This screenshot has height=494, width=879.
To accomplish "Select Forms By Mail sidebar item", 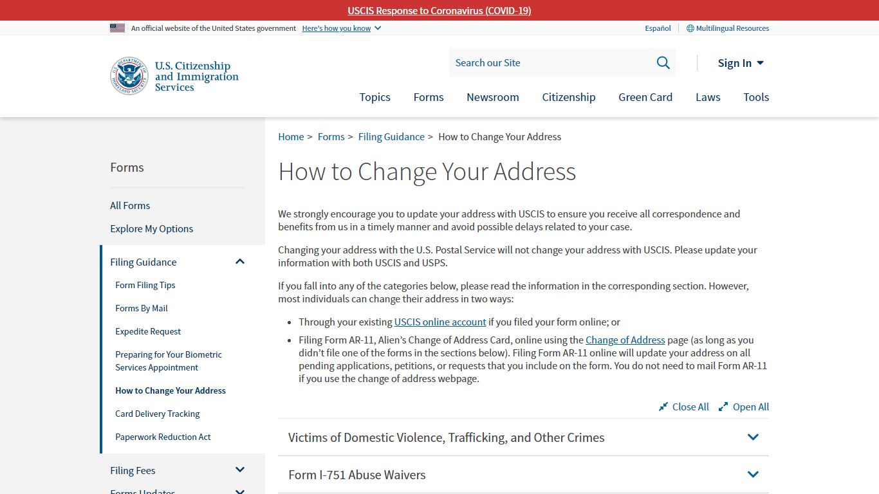I will click(x=142, y=308).
